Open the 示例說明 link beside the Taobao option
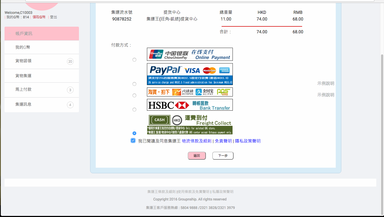This screenshot has height=217, width=384. tap(326, 95)
